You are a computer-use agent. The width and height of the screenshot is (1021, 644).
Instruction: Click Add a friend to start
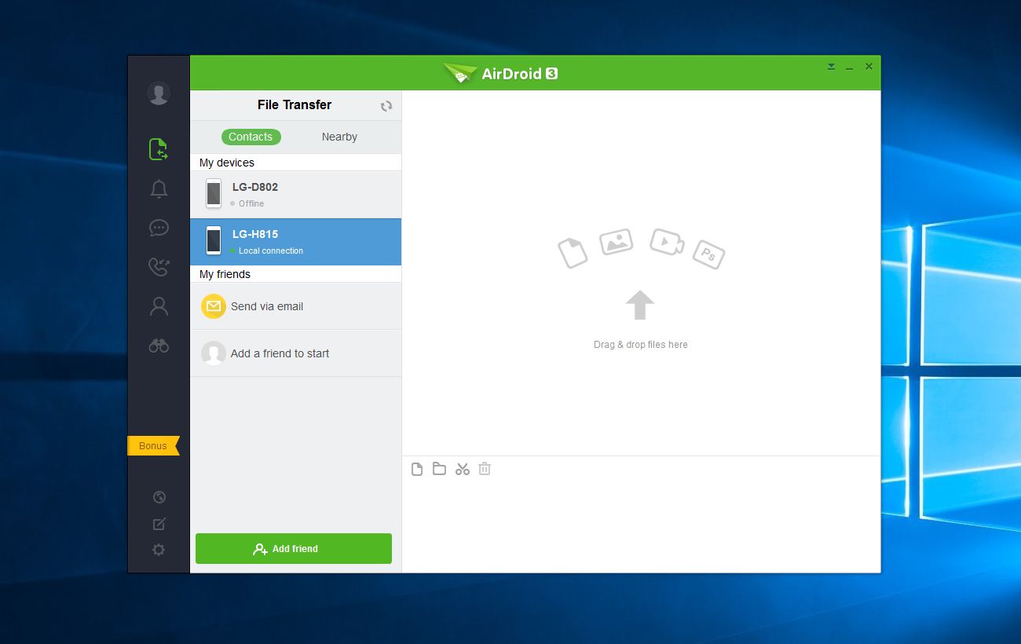pyautogui.click(x=295, y=353)
